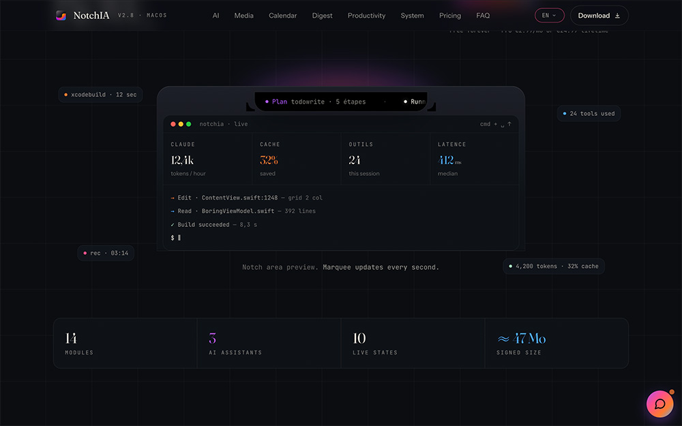Screen dimensions: 682x426
Task: Click the '24 tools used' chip
Action: (x=589, y=113)
